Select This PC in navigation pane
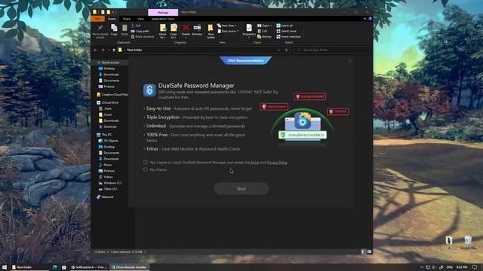Image resolution: width=483 pixels, height=271 pixels. (x=104, y=135)
